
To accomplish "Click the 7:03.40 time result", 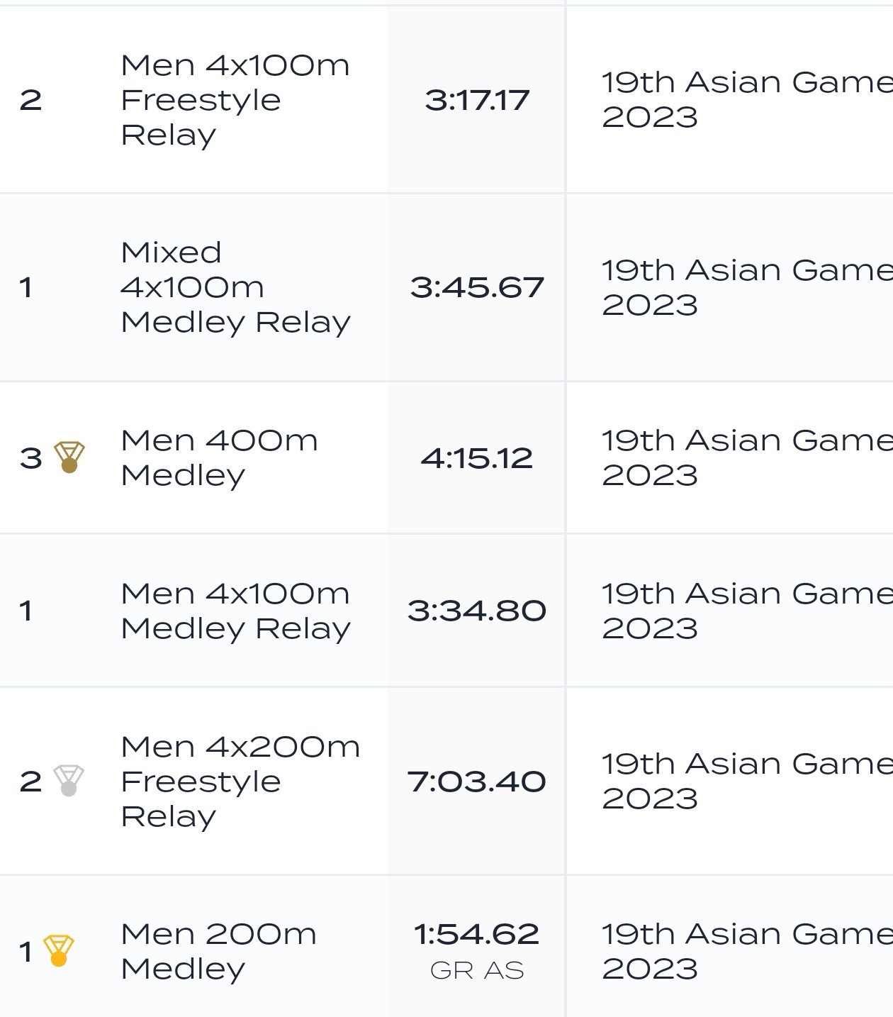I will pyautogui.click(x=477, y=782).
